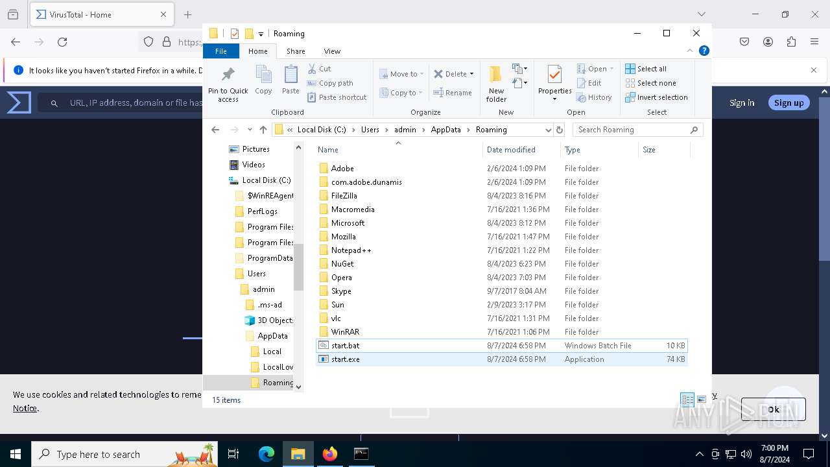Click the Sign up button
830x467 pixels.
point(788,102)
